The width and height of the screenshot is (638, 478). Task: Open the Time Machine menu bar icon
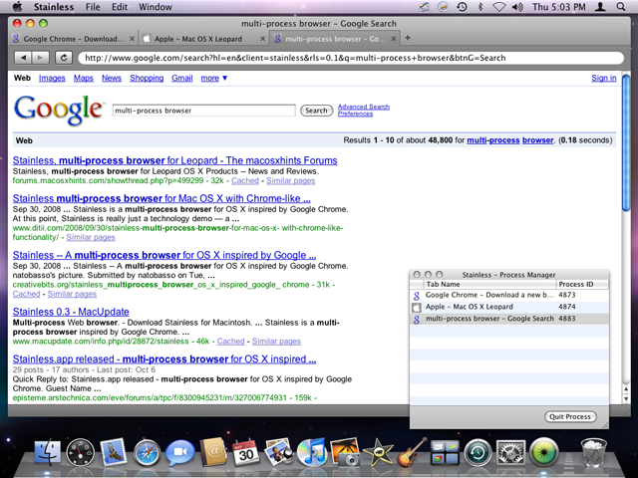tap(462, 7)
